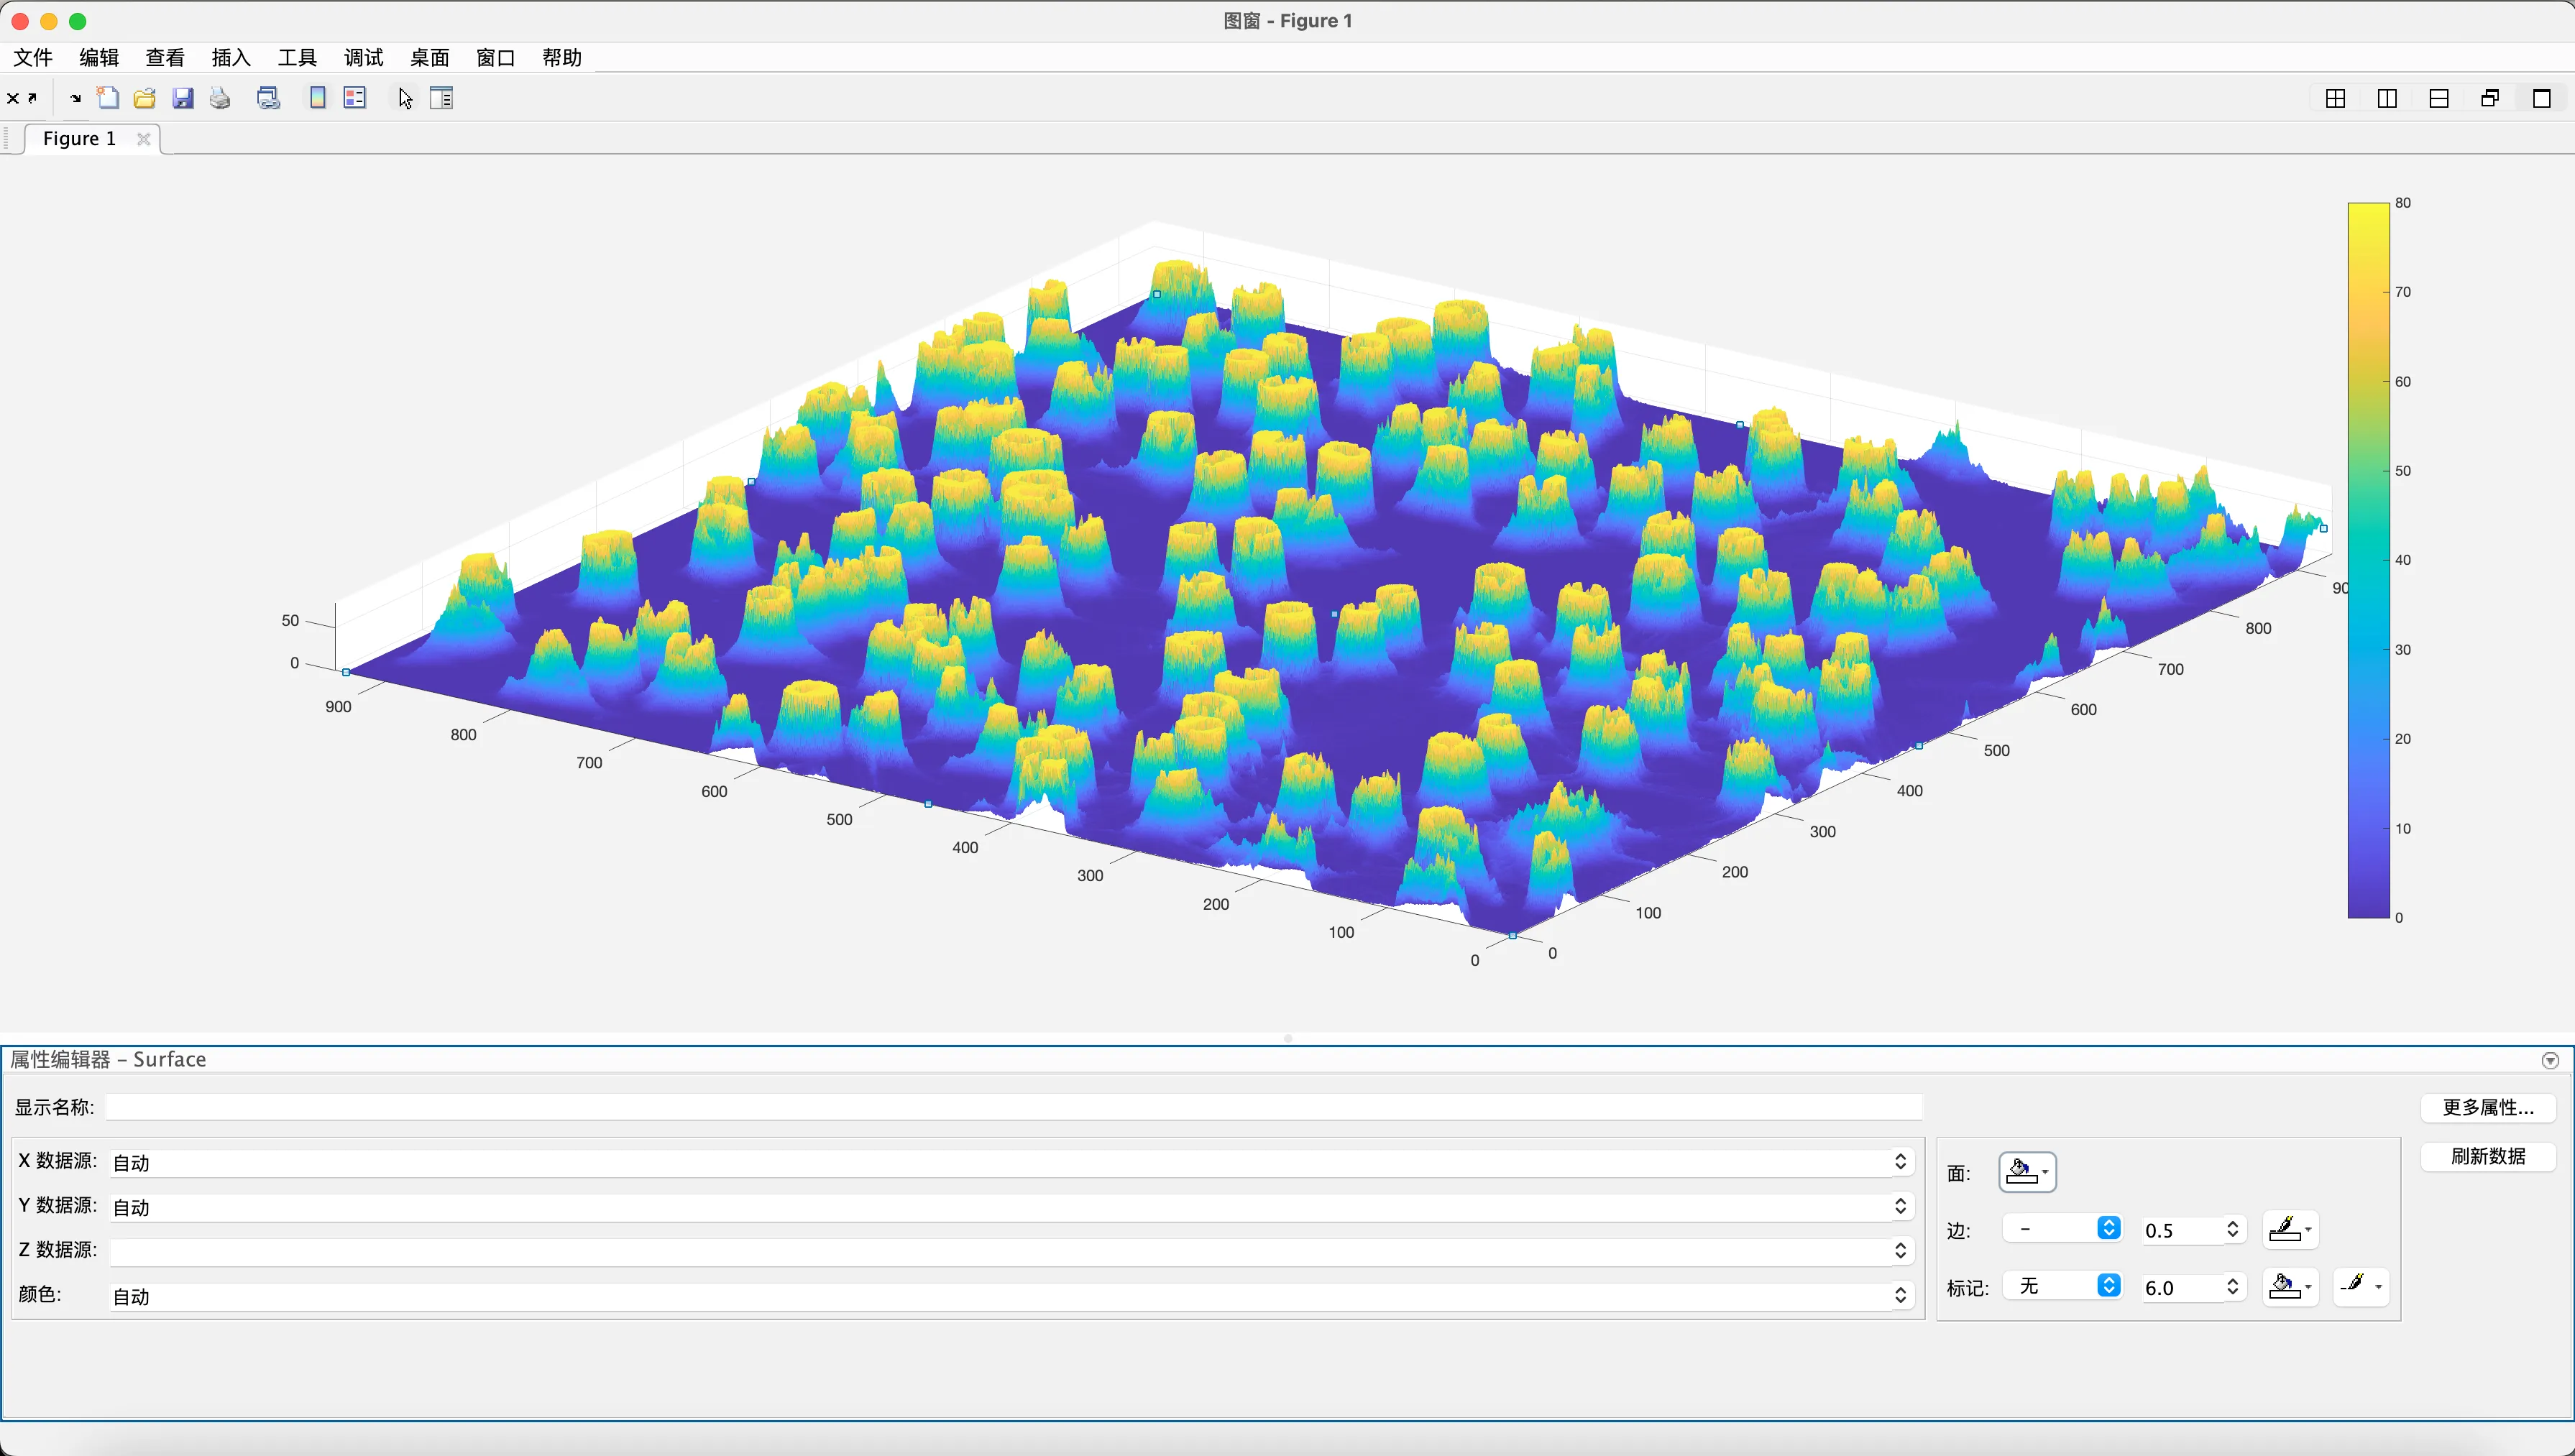
Task: Toggle the Insert Legend icon
Action: click(355, 98)
